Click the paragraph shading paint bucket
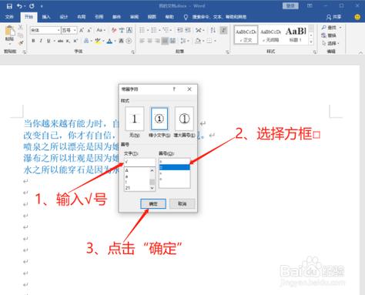365x295 pixels. (198, 41)
